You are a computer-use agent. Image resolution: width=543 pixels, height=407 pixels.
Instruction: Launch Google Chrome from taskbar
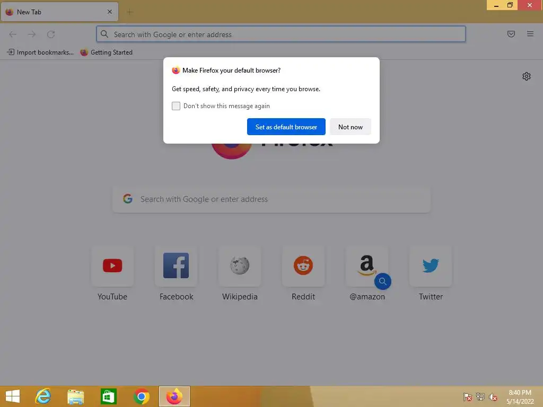coord(141,396)
